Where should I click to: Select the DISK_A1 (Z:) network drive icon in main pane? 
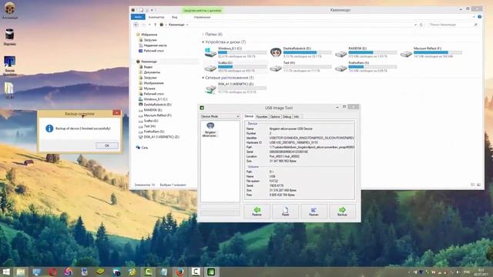tap(210, 89)
